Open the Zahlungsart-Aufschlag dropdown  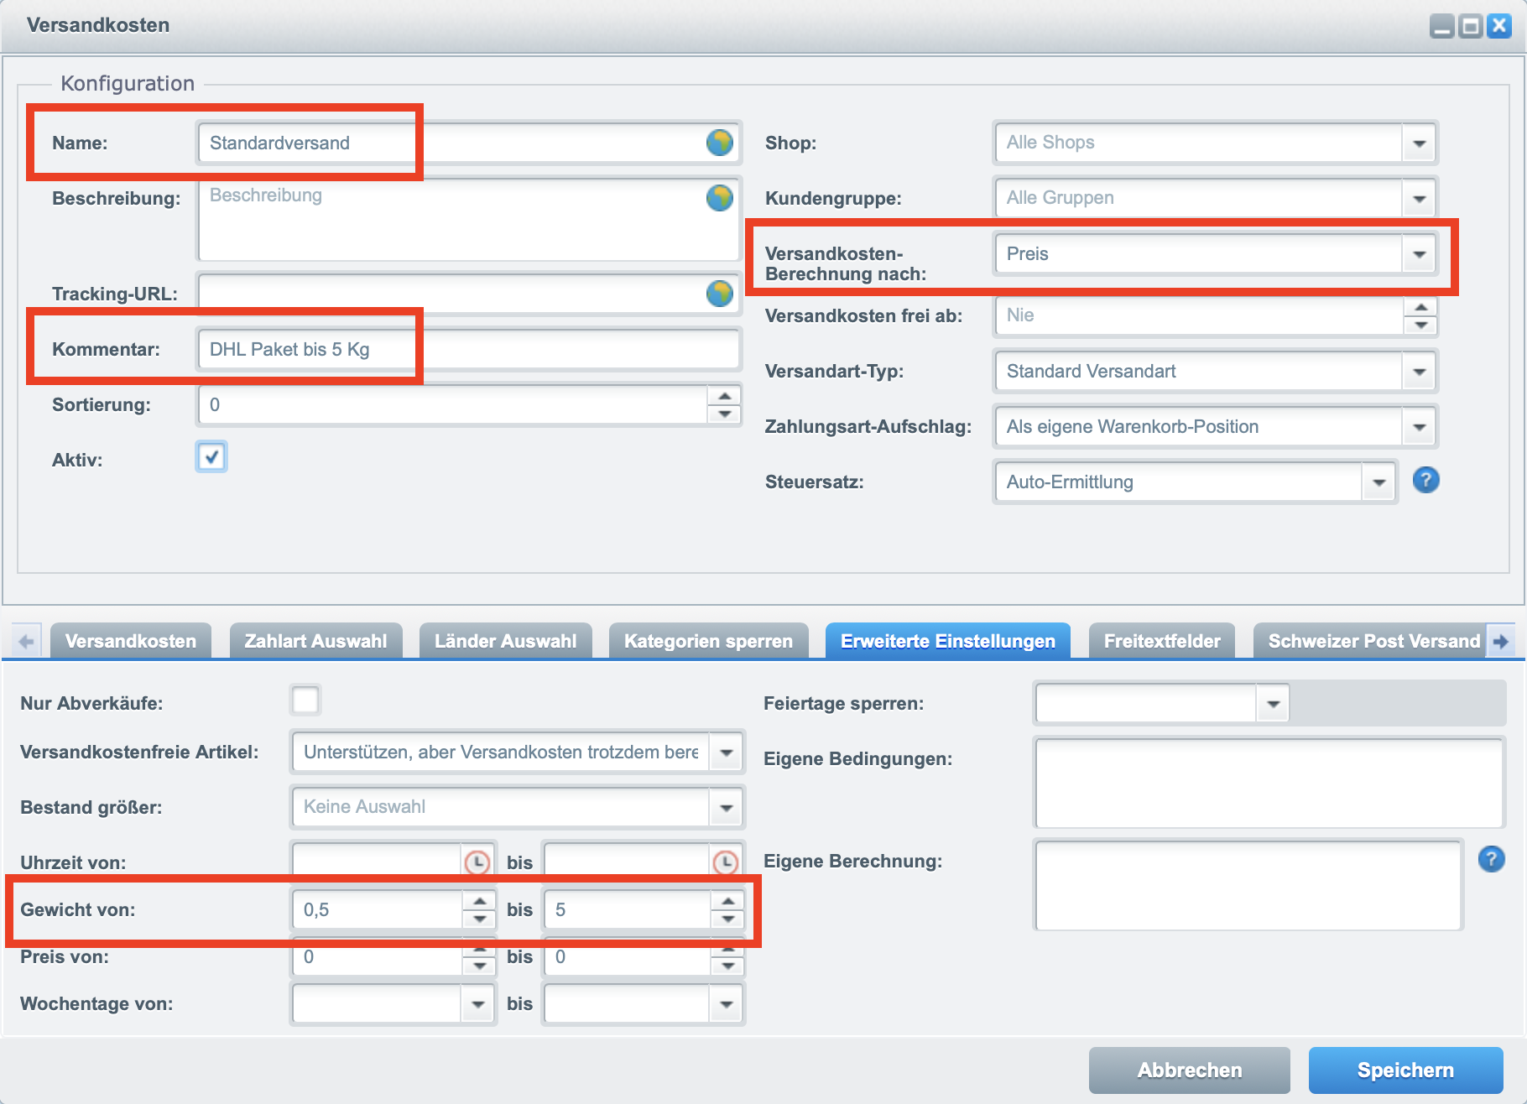1419,426
